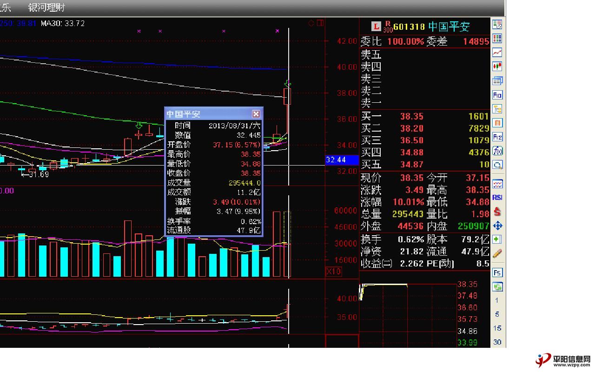Viewport: 595px width, 372px height.
Task: Click the 时间 2013/08/31/六 row in popup
Action: [214, 126]
